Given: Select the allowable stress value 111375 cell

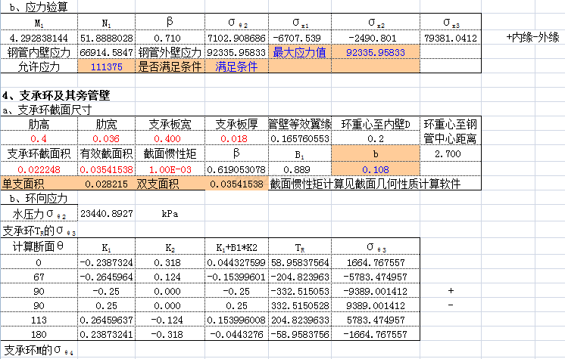Looking at the screenshot, I should (106, 67).
